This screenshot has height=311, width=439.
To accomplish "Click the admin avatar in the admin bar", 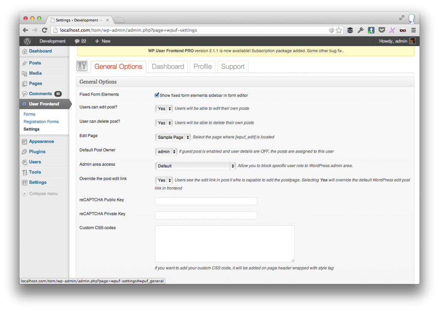I will 412,41.
